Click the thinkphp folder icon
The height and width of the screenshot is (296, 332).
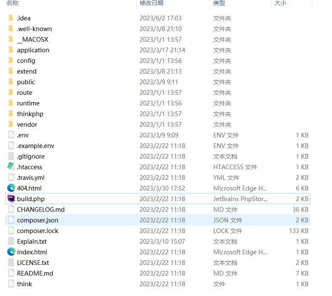tap(11, 114)
